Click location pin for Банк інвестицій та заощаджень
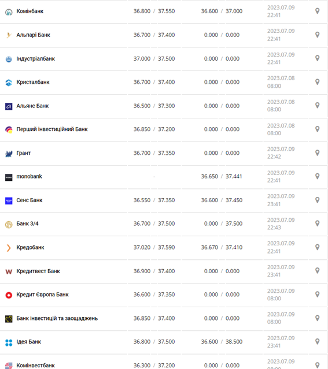The image size is (328, 369). 318,318
